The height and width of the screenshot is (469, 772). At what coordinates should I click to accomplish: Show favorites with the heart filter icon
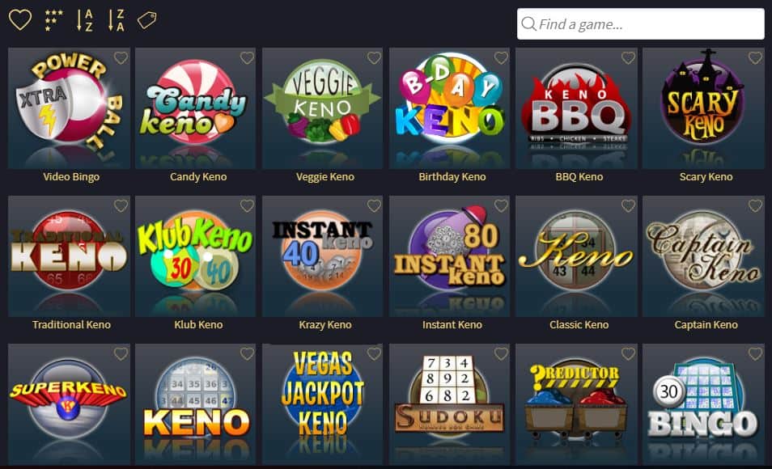(x=20, y=20)
